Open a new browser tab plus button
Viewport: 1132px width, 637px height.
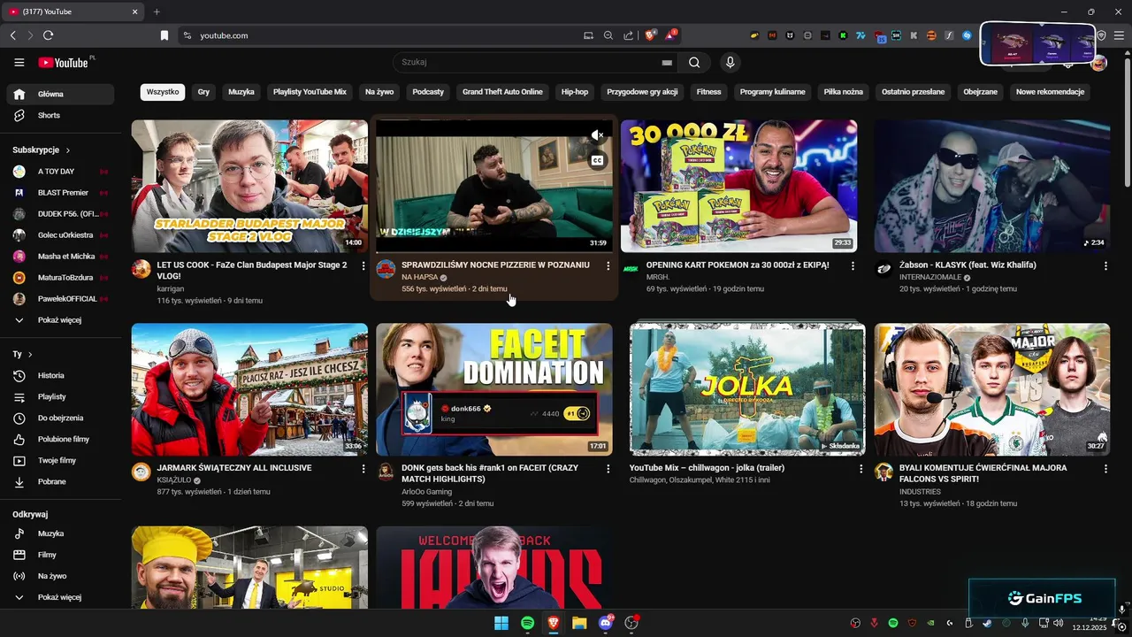(157, 12)
